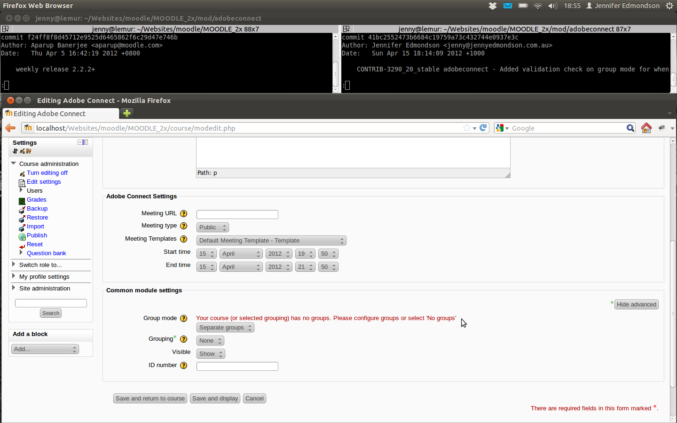
Task: Open a new Firefox tab with plus button
Action: point(127,113)
